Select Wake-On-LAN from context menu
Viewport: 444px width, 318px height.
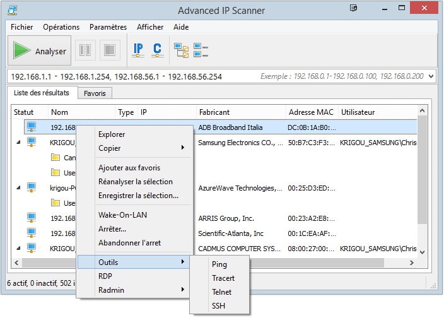click(134, 215)
